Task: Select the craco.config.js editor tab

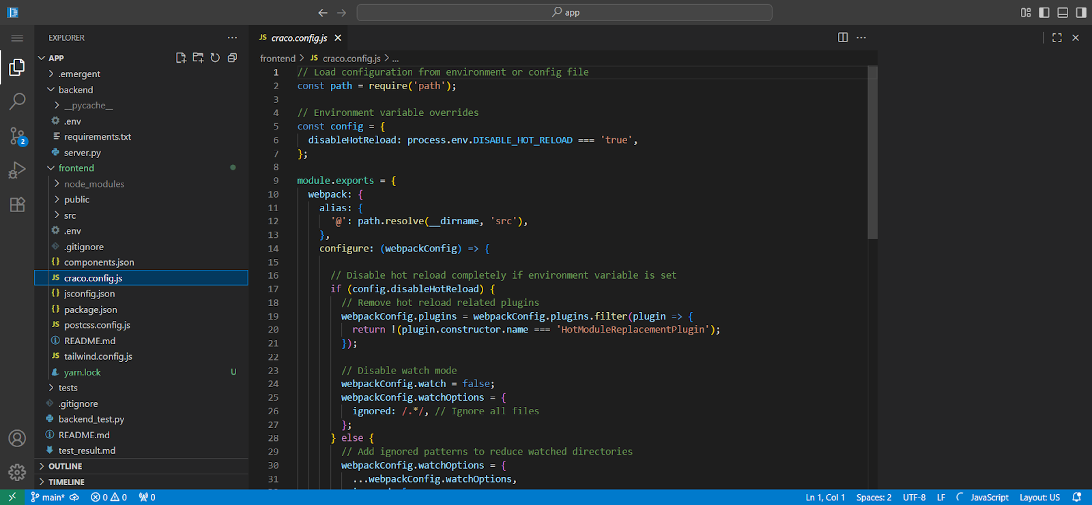Action: click(299, 38)
